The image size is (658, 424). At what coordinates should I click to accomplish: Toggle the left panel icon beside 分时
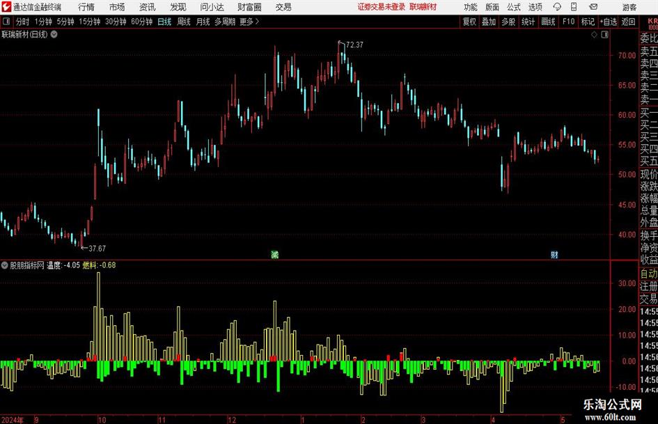[x=6, y=22]
